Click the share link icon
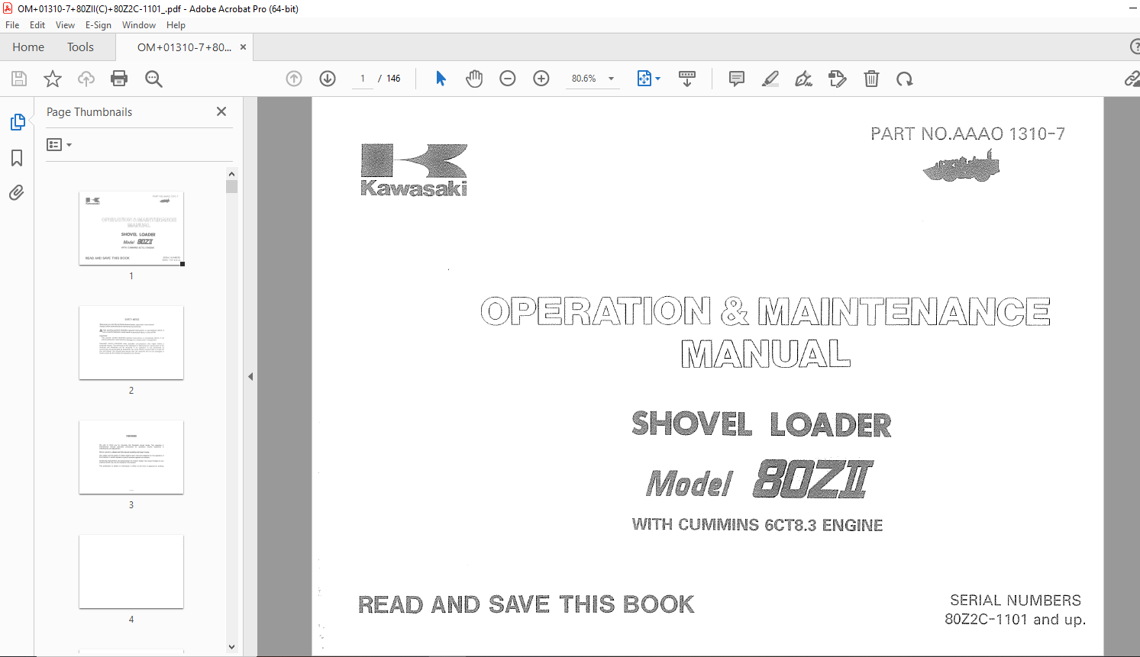This screenshot has height=657, width=1140. pyautogui.click(x=1132, y=79)
